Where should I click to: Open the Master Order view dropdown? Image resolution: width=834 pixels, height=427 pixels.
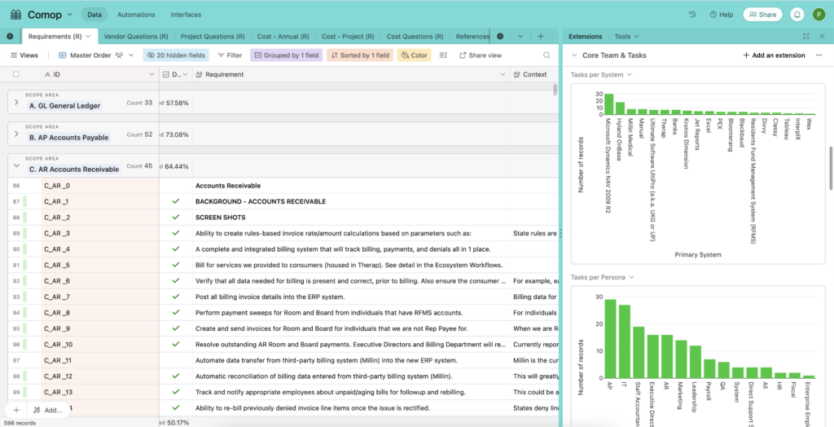pyautogui.click(x=131, y=55)
